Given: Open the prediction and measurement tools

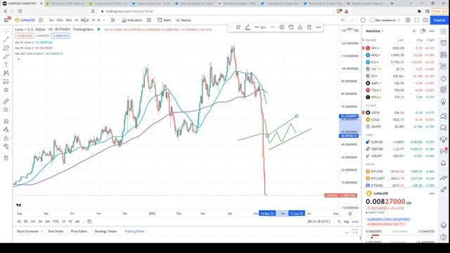Looking at the screenshot, I should [x=6, y=82].
